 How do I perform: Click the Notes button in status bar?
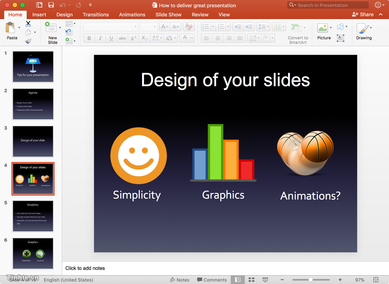tap(180, 280)
